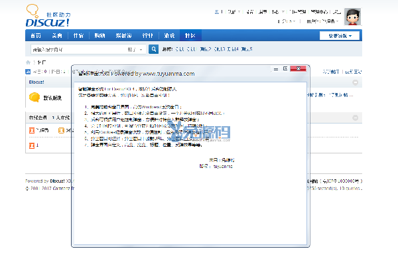The width and height of the screenshot is (398, 263).
Task: Click the yellow speech bubble forum icon
Action: coord(34,98)
